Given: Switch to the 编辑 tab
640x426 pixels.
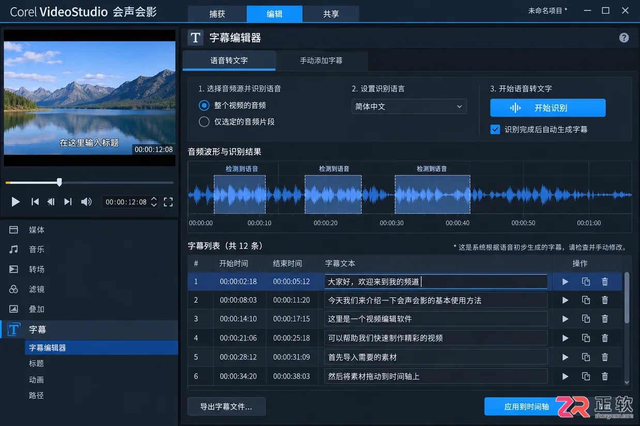Looking at the screenshot, I should [x=275, y=14].
